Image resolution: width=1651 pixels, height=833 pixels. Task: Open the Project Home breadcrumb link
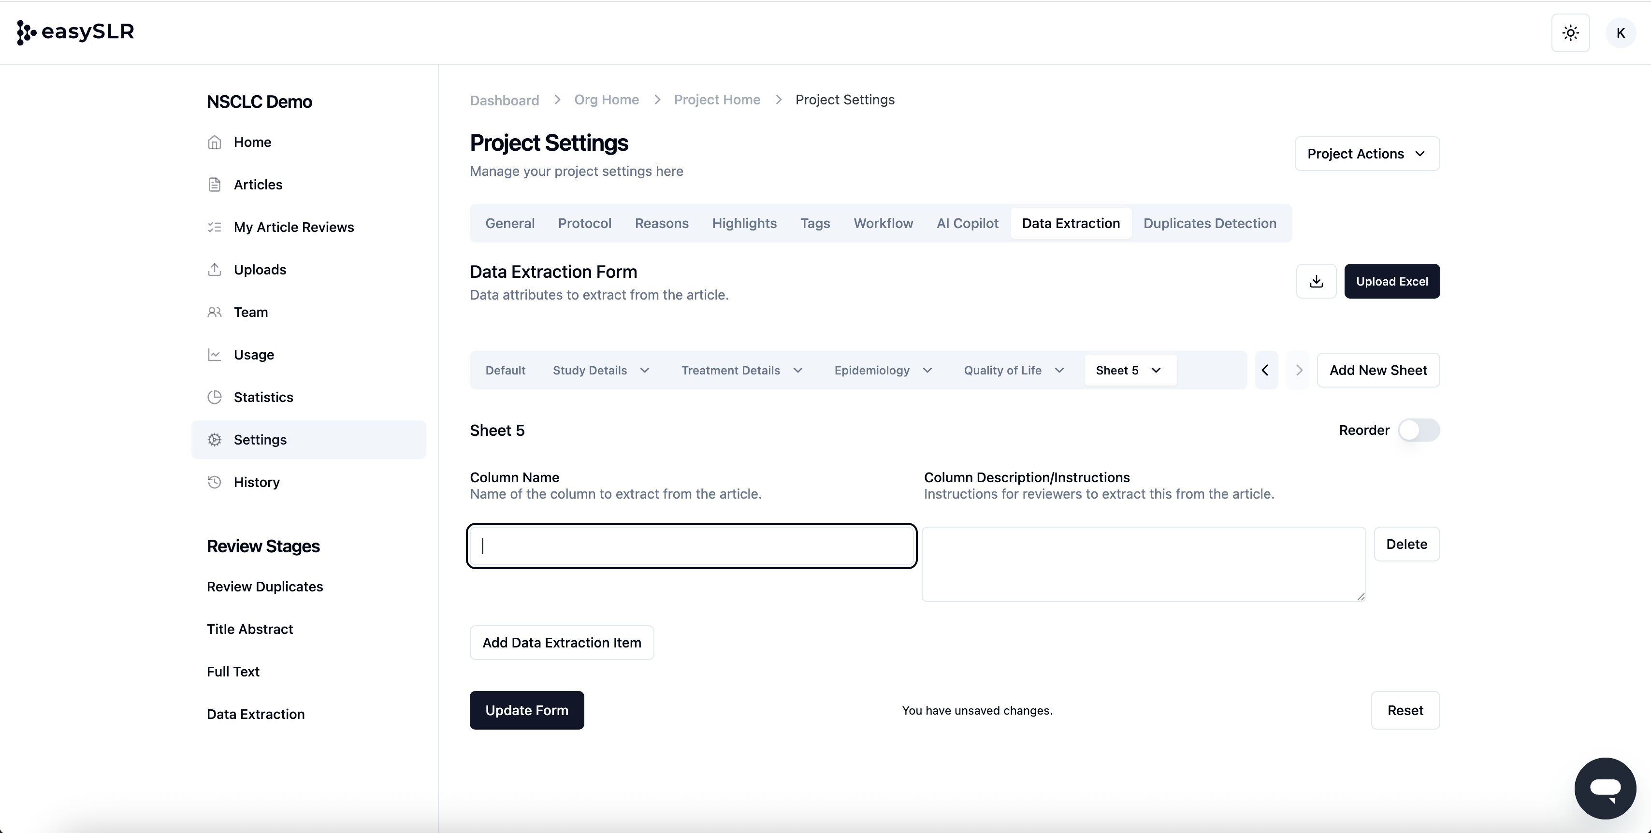coord(717,100)
